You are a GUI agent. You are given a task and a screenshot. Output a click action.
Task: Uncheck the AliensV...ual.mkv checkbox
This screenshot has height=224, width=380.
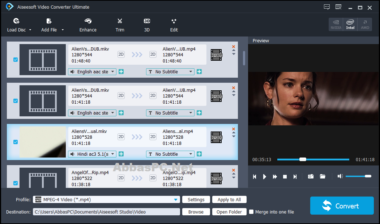(16, 142)
